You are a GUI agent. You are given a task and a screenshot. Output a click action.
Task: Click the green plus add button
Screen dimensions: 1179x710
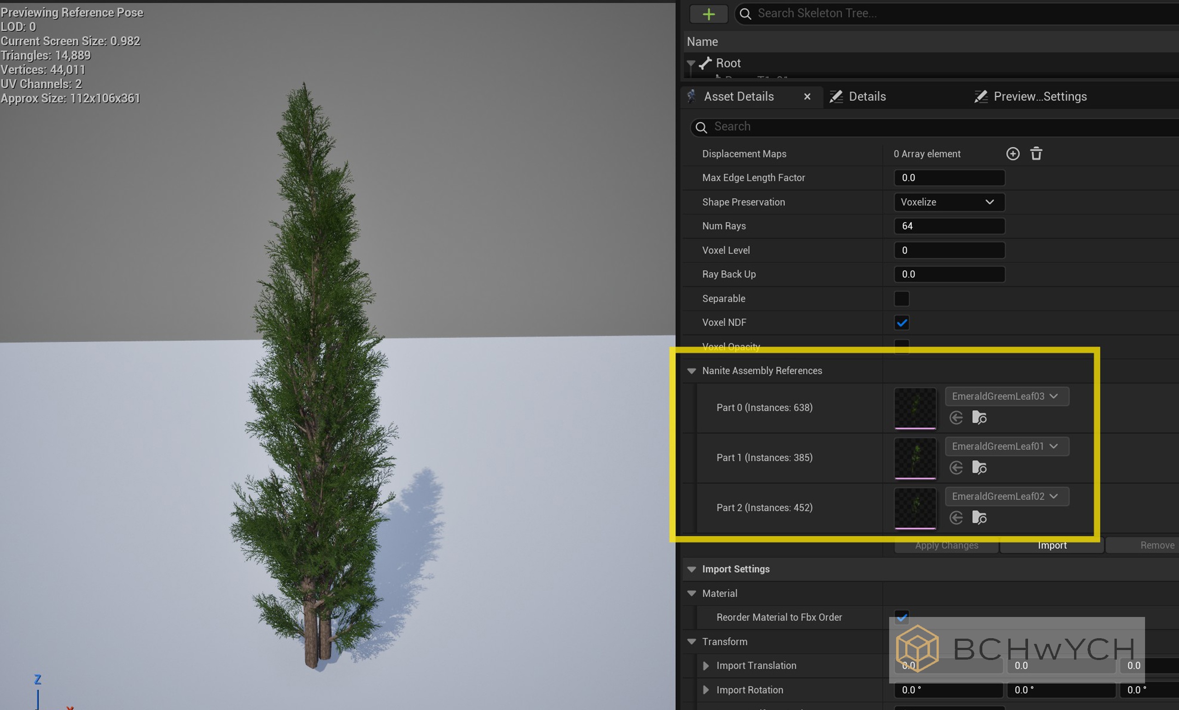coord(709,14)
